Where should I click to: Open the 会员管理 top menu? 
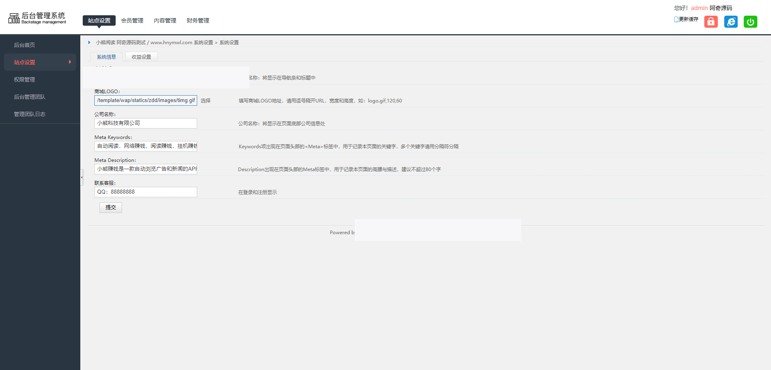[x=132, y=20]
